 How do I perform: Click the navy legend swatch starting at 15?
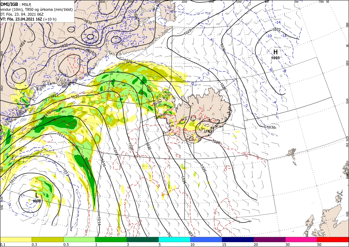pos(238,239)
